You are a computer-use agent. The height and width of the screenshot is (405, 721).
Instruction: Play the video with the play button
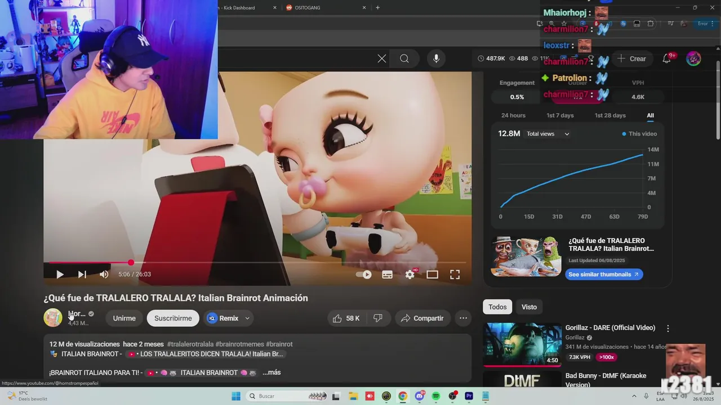click(x=60, y=274)
